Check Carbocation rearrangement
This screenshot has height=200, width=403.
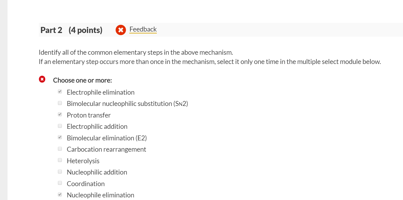[x=60, y=148]
